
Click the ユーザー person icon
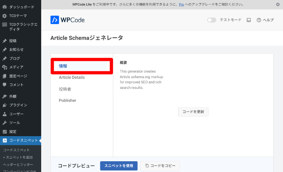[x=5, y=114]
